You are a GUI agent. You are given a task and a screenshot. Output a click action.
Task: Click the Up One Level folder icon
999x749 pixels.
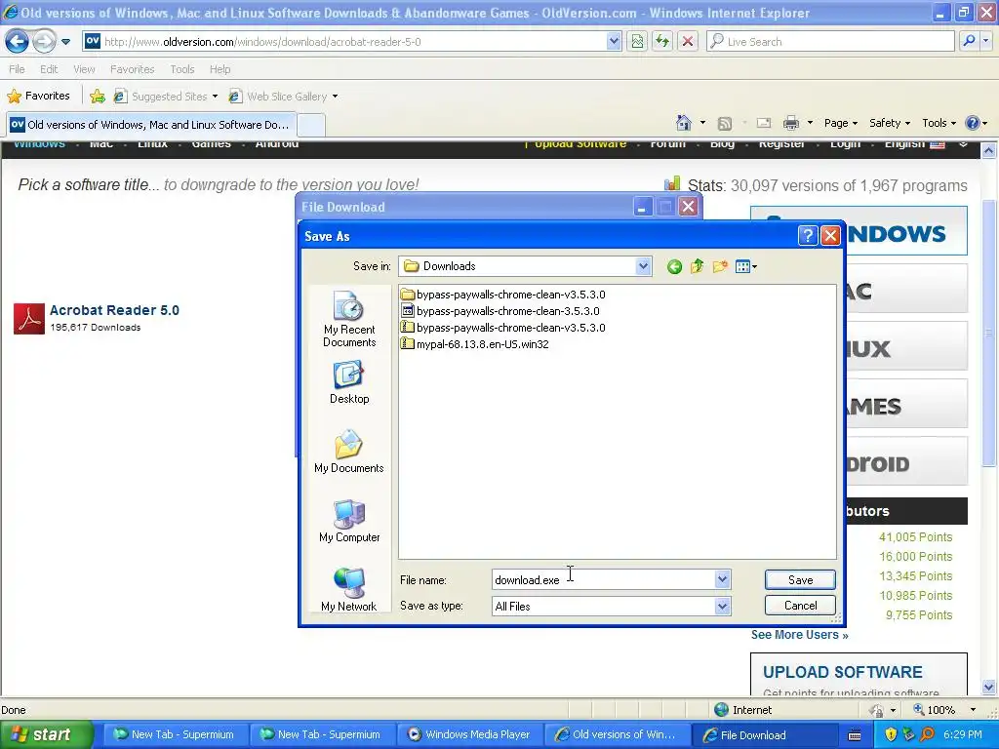pyautogui.click(x=697, y=266)
